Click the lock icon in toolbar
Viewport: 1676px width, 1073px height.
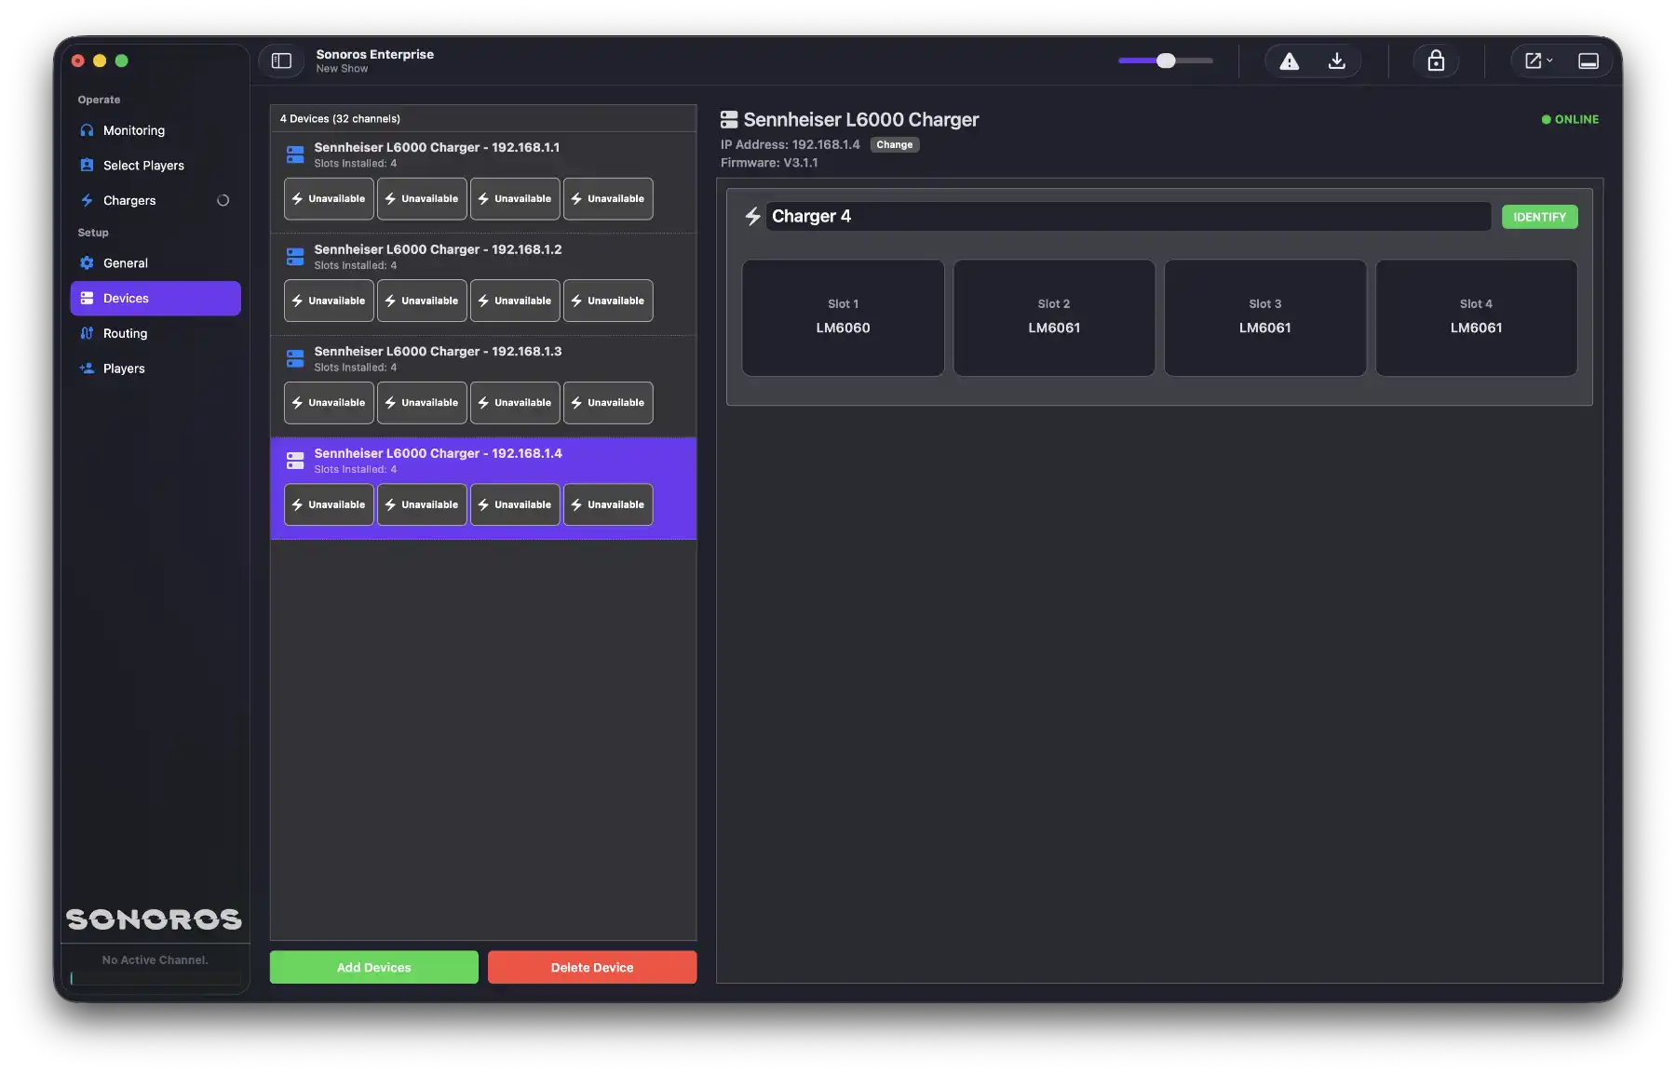(1436, 61)
